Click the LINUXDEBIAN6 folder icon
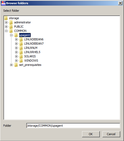This screenshot has width=124, height=141. [x=21, y=39]
